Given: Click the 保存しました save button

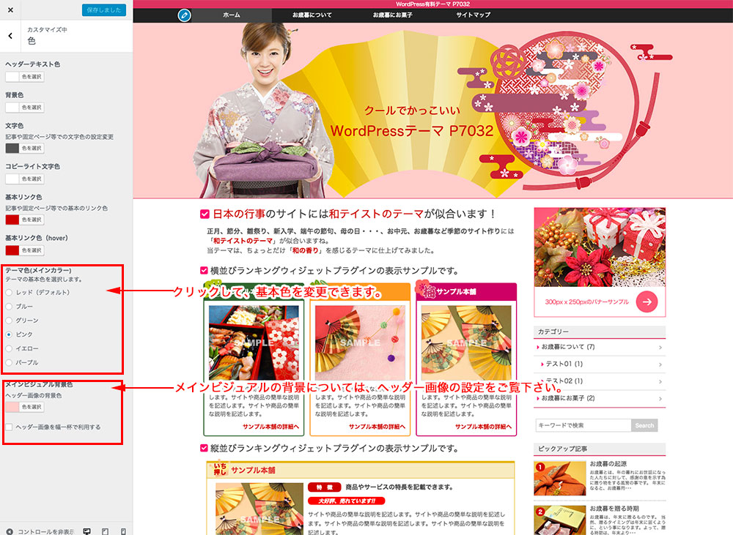Looking at the screenshot, I should (x=104, y=10).
